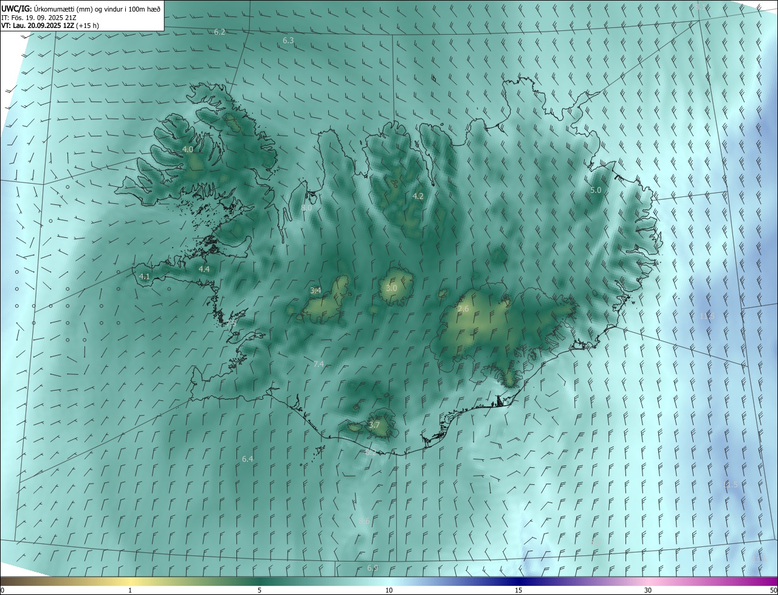Click the colorbar tick label 10
This screenshot has height=595, width=778.
coord(389,590)
